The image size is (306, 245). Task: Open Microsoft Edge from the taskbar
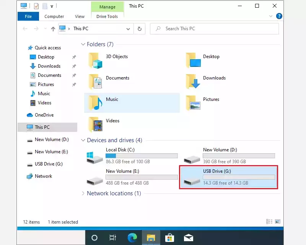coord(131,238)
